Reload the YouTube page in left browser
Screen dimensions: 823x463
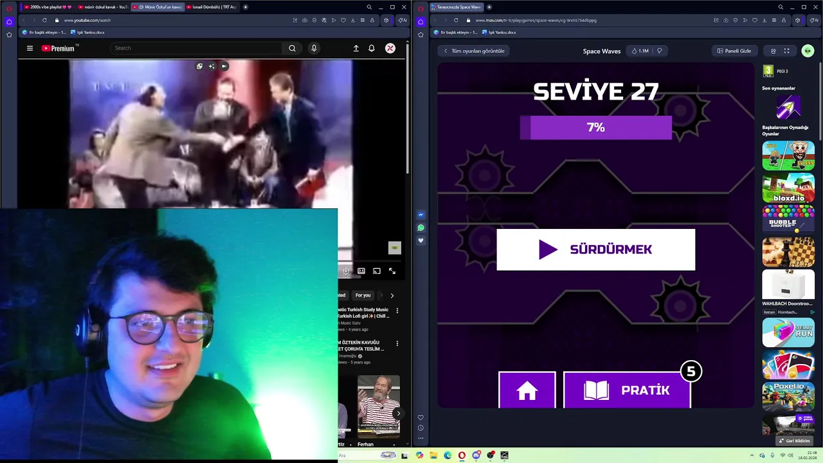pos(44,20)
